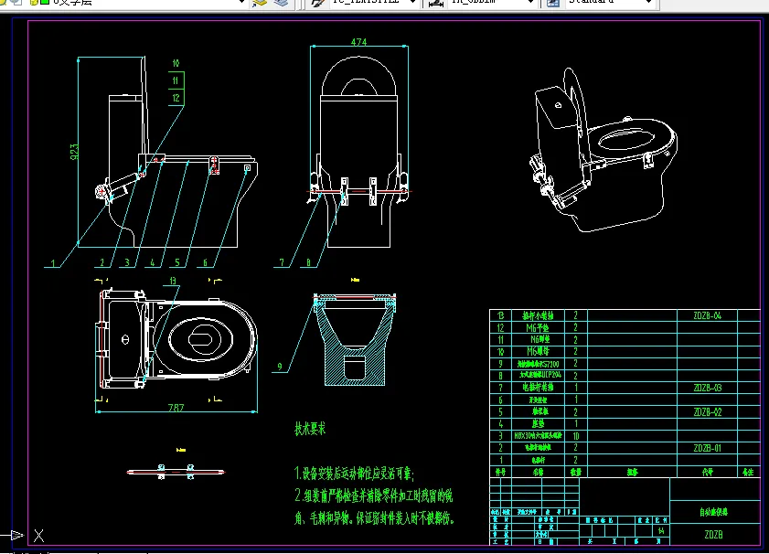The width and height of the screenshot is (769, 554).
Task: Click the Table Style icon in toolbar
Action: [551, 3]
